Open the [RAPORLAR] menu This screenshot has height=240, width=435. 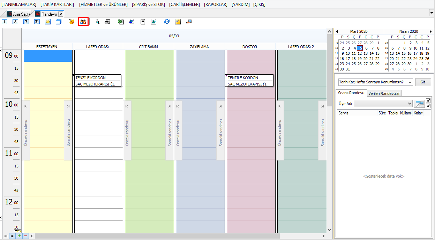(216, 5)
